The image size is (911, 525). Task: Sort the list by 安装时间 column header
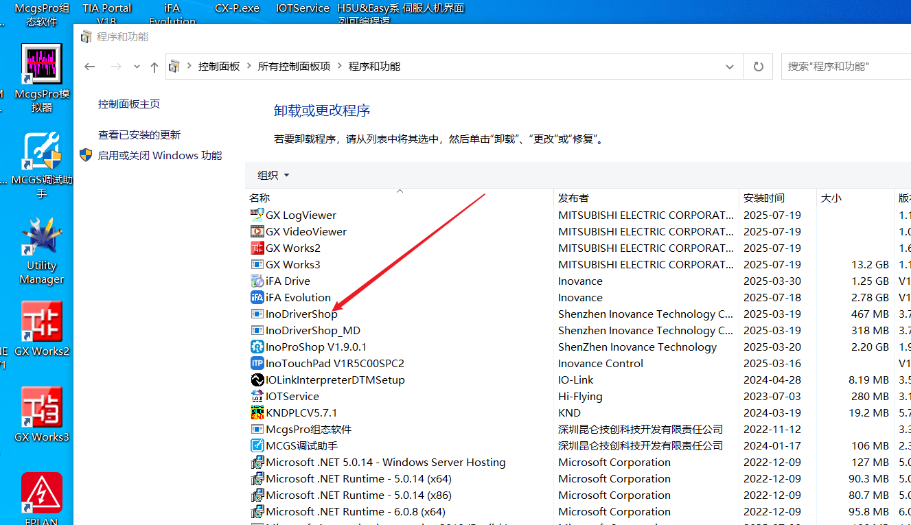(763, 198)
